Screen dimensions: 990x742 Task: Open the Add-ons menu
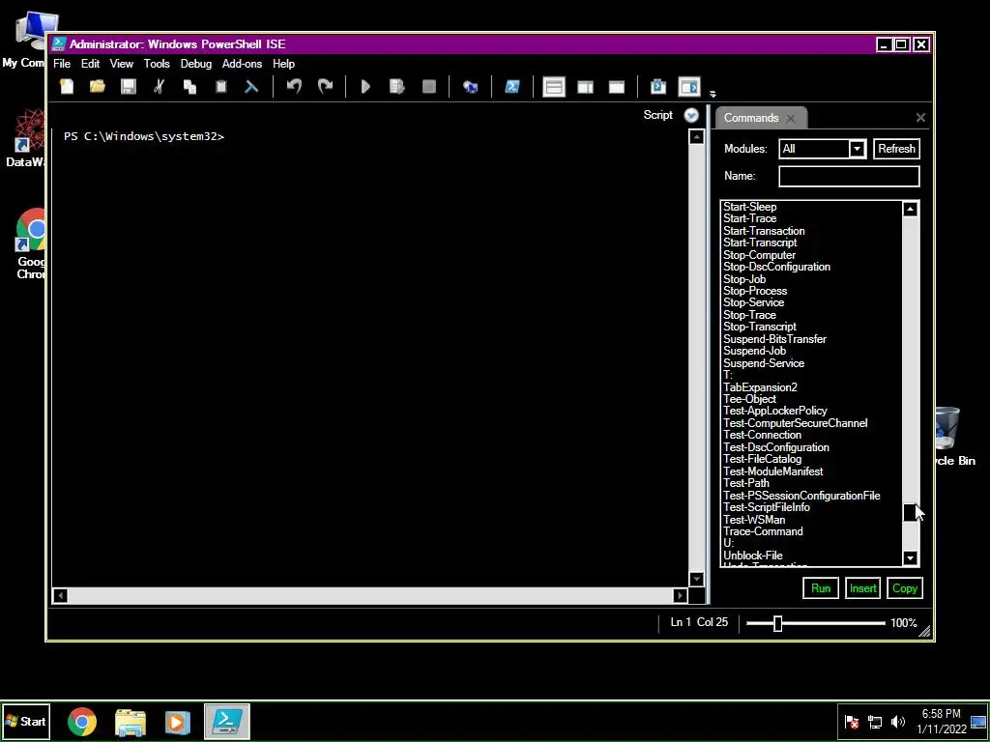pyautogui.click(x=242, y=64)
